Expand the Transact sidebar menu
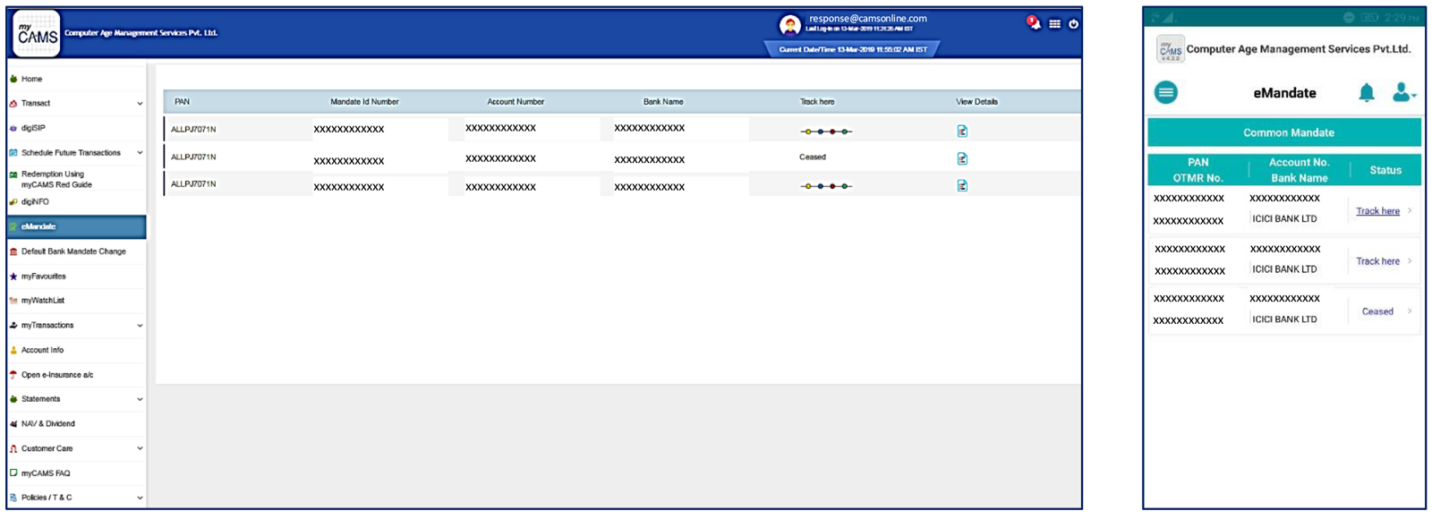The width and height of the screenshot is (1432, 528). coord(140,104)
